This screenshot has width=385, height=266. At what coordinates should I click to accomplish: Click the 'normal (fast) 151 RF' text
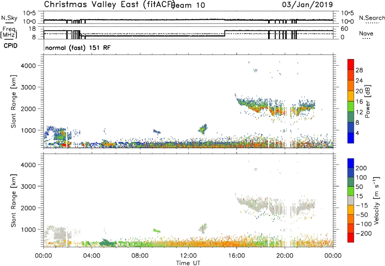(x=78, y=48)
